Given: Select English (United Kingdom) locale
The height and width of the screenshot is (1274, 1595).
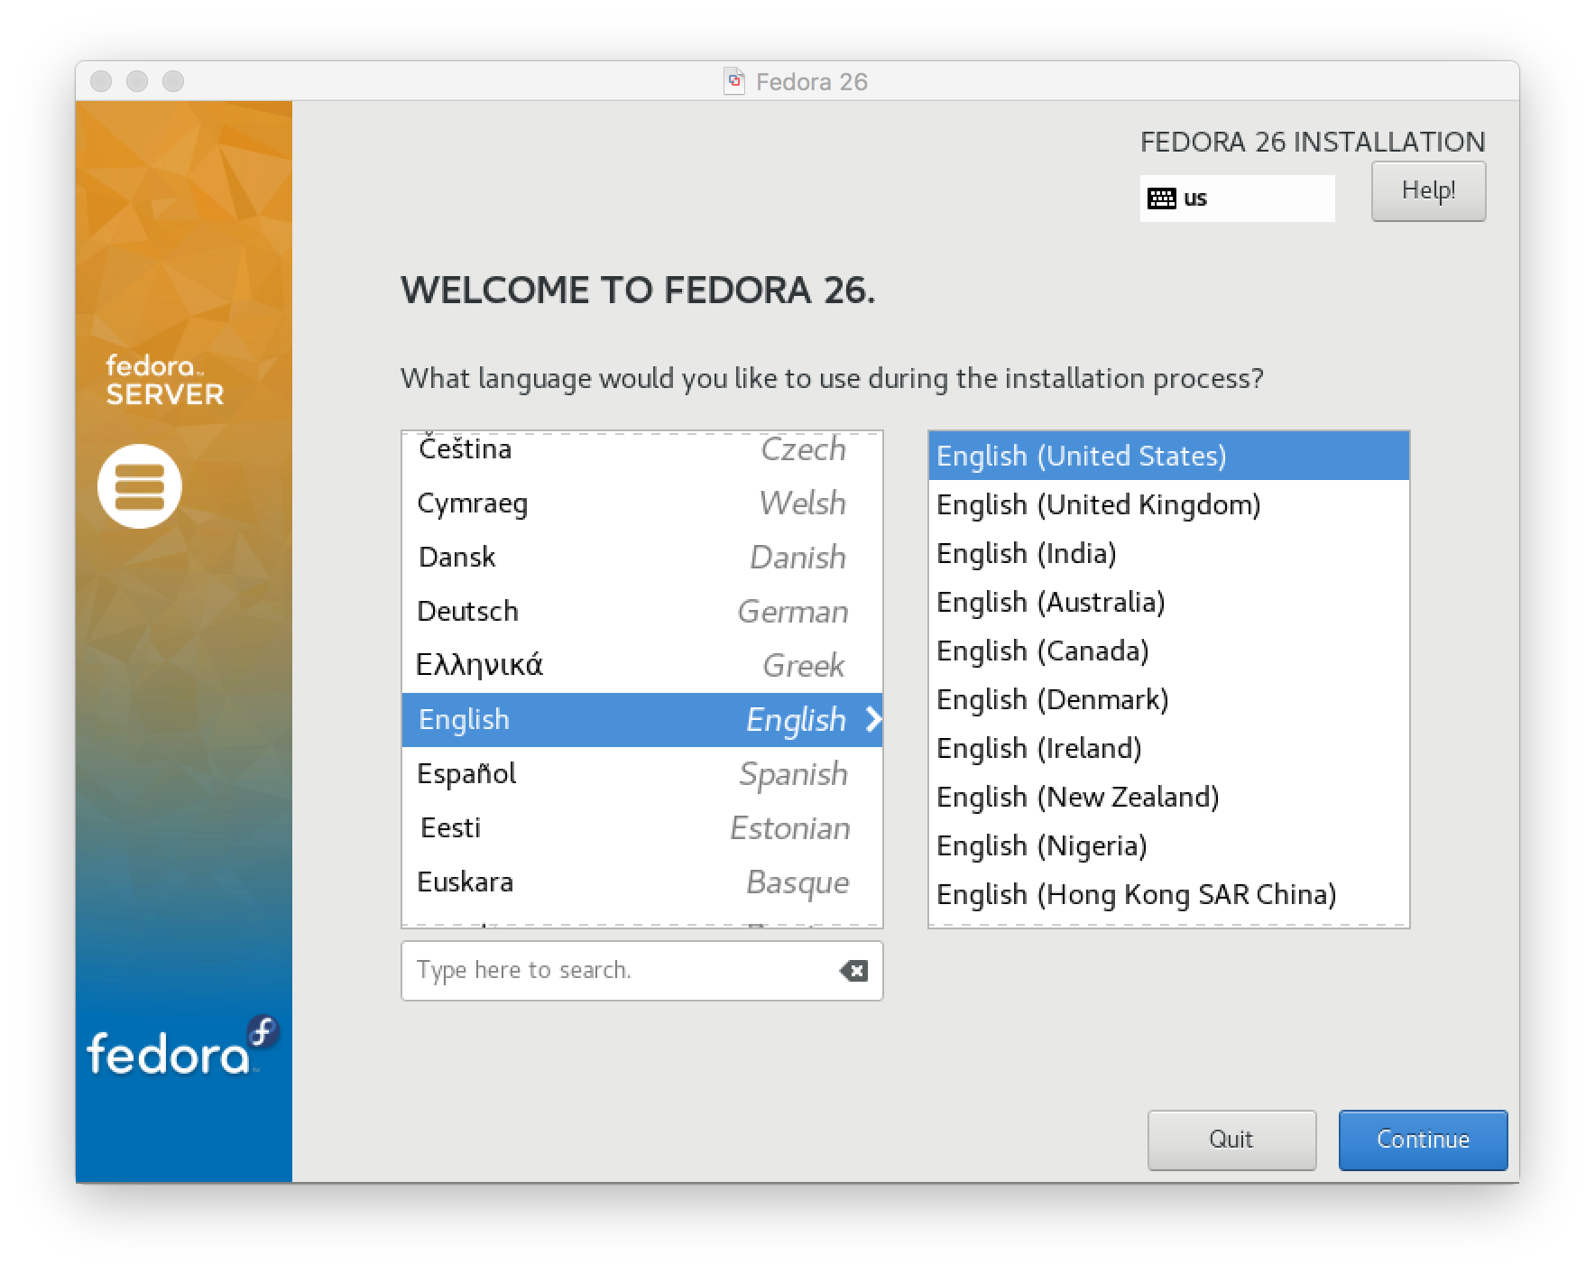Looking at the screenshot, I should coord(1168,504).
